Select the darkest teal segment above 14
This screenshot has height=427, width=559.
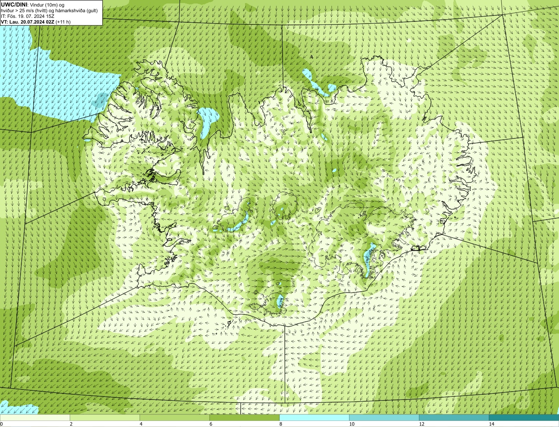pyautogui.click(x=524, y=417)
